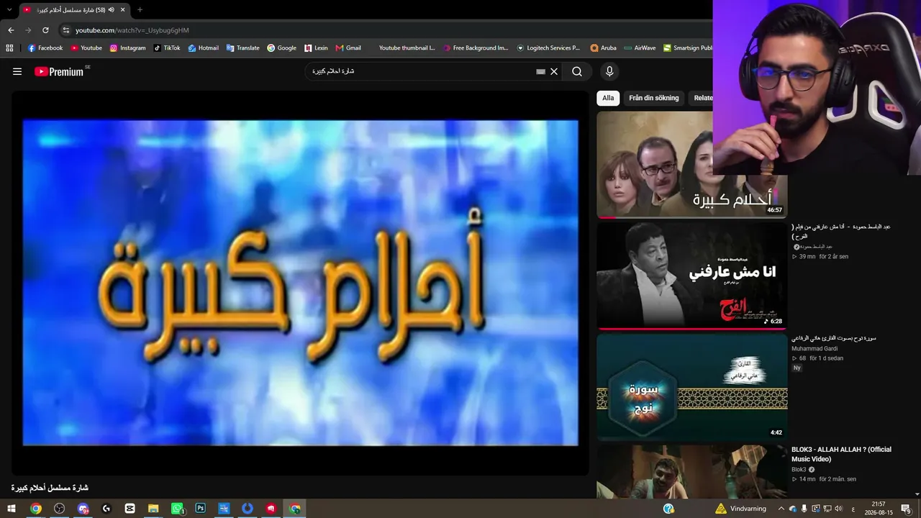The image size is (921, 518).
Task: Open the Vindvarning weather alert
Action: coord(740,509)
